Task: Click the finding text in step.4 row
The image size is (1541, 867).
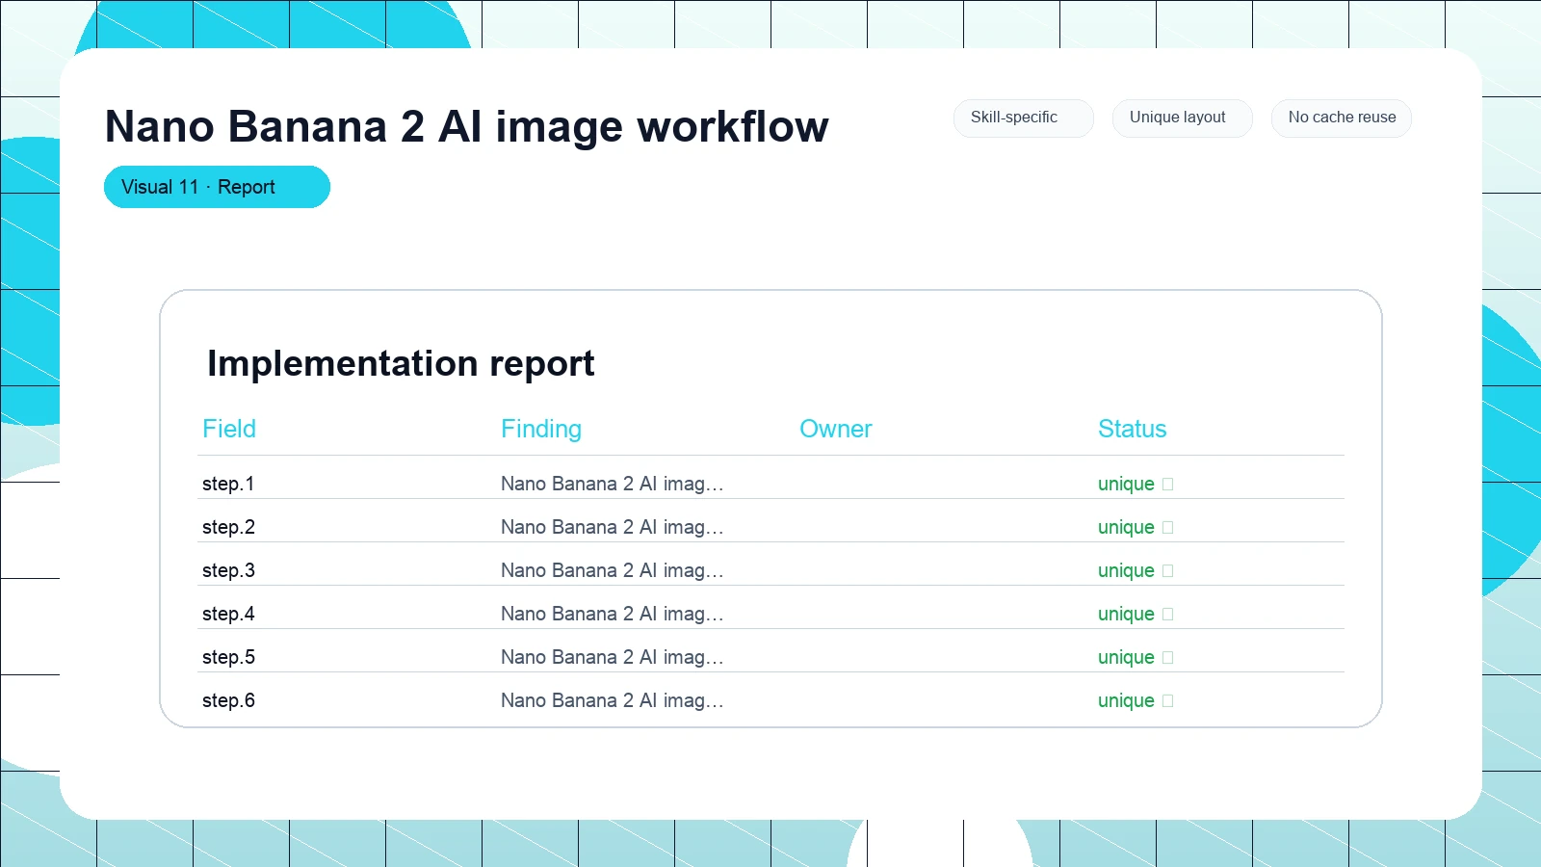Action: coord(613,614)
